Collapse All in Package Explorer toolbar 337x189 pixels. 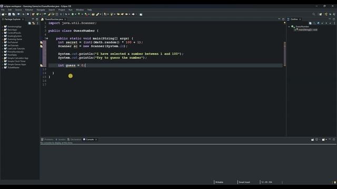pyautogui.click(x=29, y=23)
